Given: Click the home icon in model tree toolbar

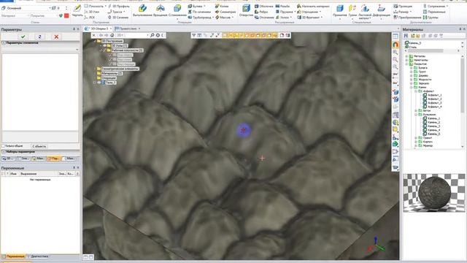Looking at the screenshot, I should coord(112,35).
